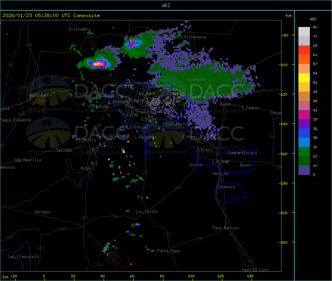This screenshot has height=281, width=332.
Task: Click the 'E_Escorial' label
Action: pyautogui.click(x=137, y=127)
